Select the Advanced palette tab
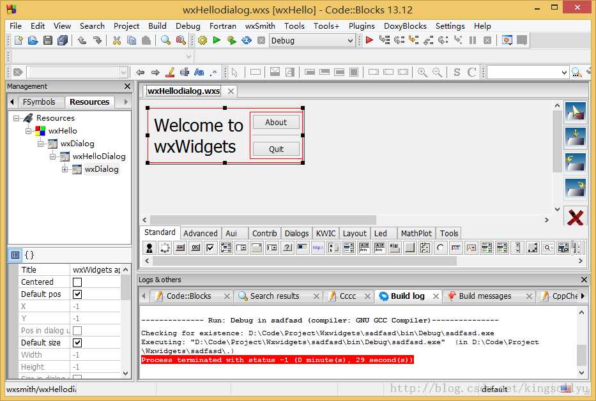 (201, 233)
